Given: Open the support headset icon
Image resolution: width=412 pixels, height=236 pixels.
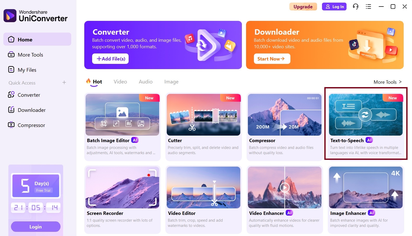Looking at the screenshot, I should coord(355,7).
